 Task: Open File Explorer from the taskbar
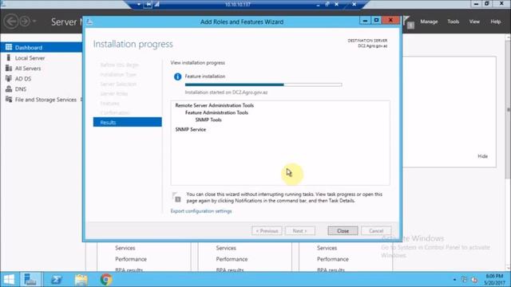click(81, 279)
